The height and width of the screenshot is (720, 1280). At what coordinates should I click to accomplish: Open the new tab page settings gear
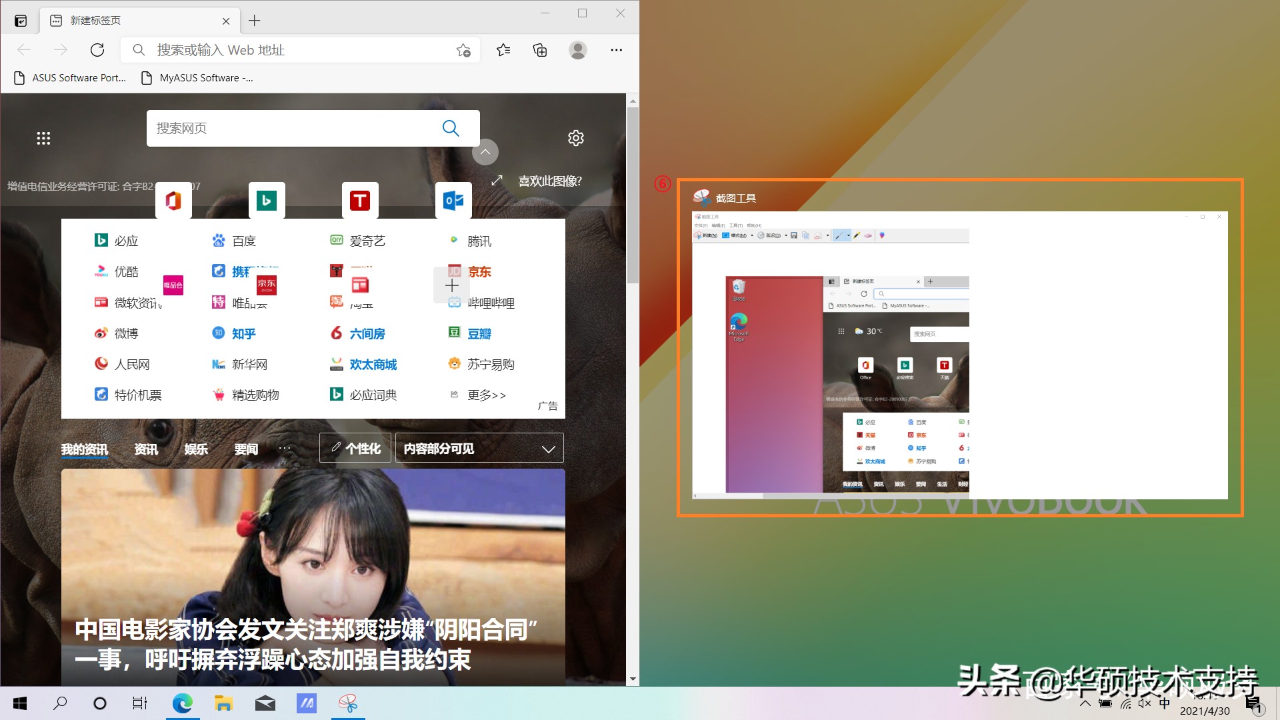[576, 138]
